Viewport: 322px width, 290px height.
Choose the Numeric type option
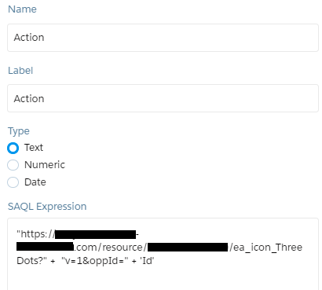[13, 165]
